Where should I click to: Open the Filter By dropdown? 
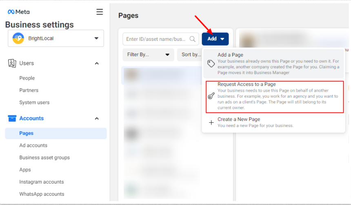tap(148, 55)
